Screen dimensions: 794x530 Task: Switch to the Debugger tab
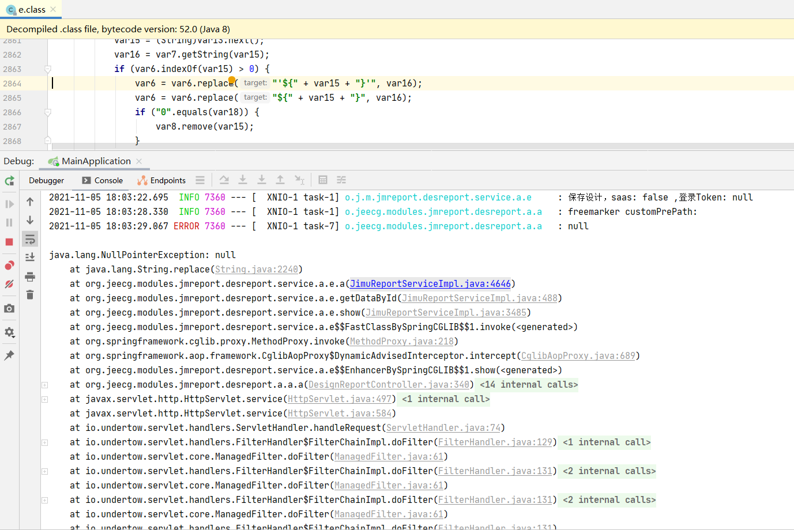[x=46, y=180]
